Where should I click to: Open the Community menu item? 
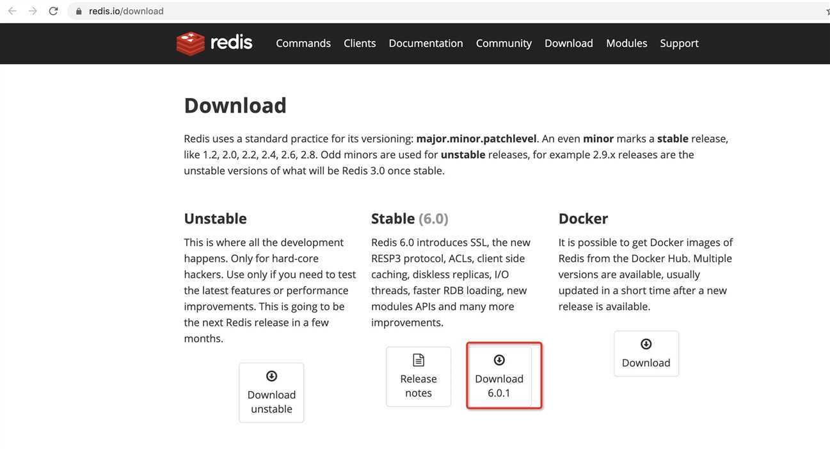(504, 43)
